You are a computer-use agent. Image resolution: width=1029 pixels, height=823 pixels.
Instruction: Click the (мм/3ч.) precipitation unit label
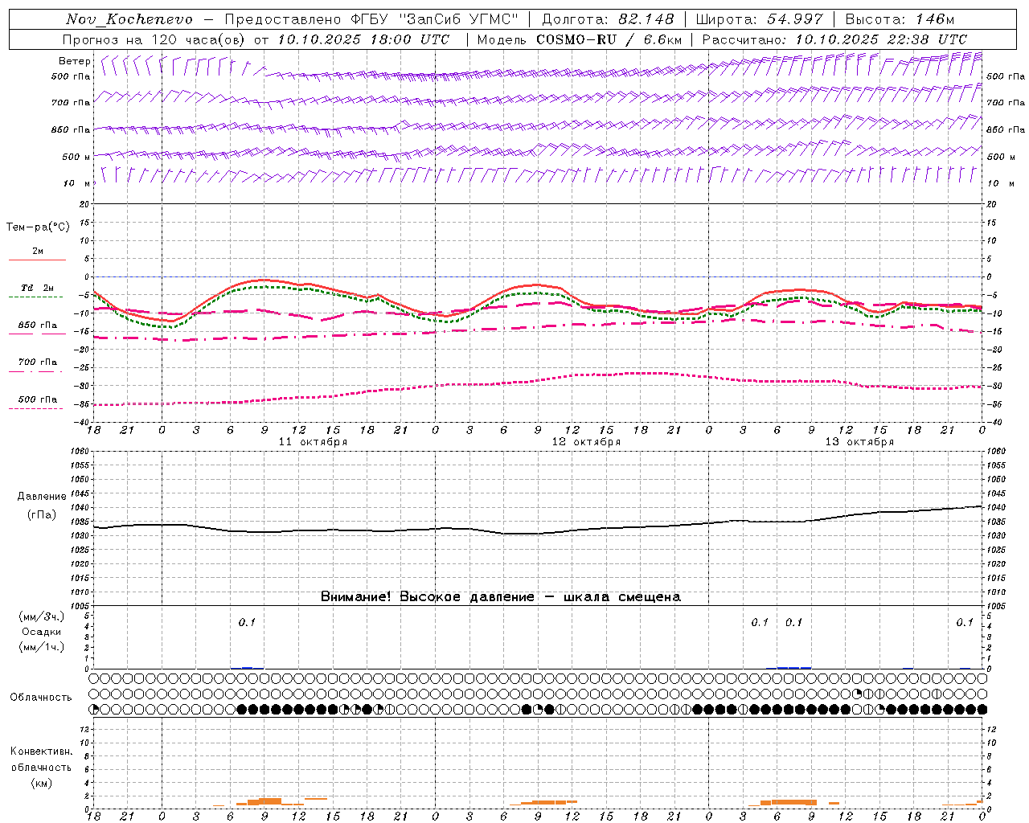(42, 616)
